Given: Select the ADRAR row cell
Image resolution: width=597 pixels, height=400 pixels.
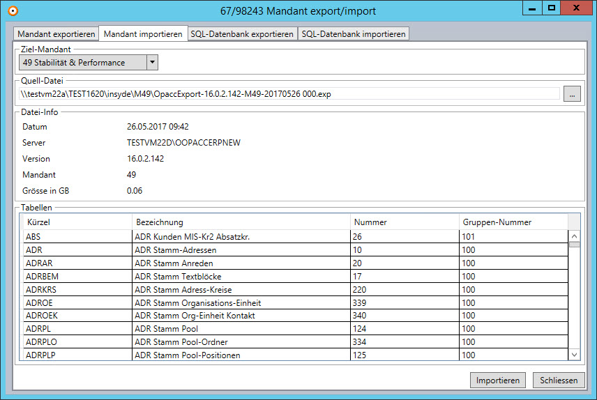Looking at the screenshot, I should click(77, 263).
